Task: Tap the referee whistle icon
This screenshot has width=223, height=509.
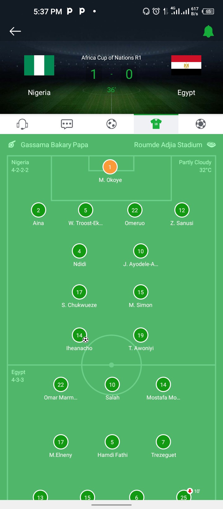Action: coord(12,144)
